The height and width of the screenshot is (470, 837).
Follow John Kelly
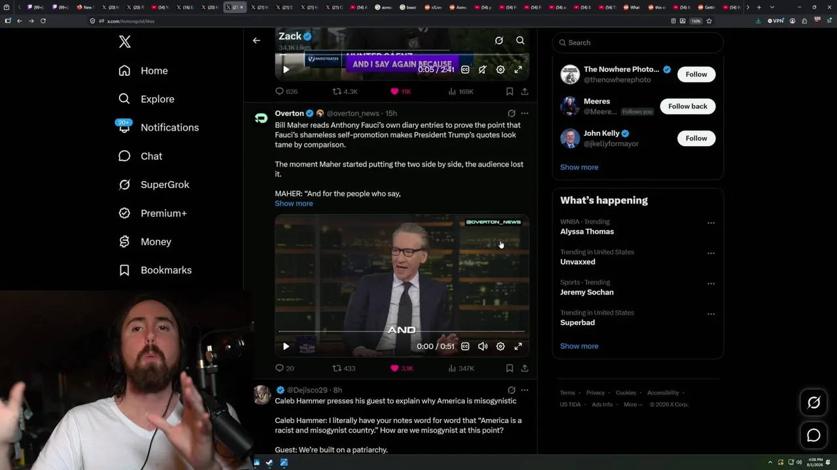[696, 138]
